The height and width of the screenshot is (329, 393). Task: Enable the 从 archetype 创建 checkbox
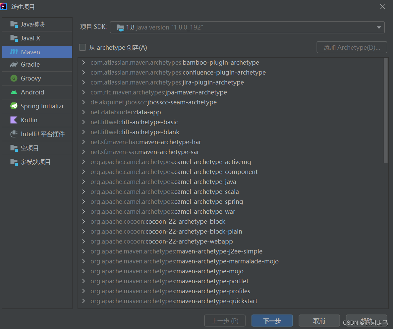click(x=83, y=47)
